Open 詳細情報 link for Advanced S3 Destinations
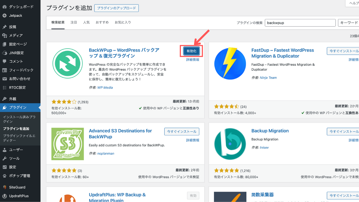The height and width of the screenshot is (202, 359). [x=193, y=140]
